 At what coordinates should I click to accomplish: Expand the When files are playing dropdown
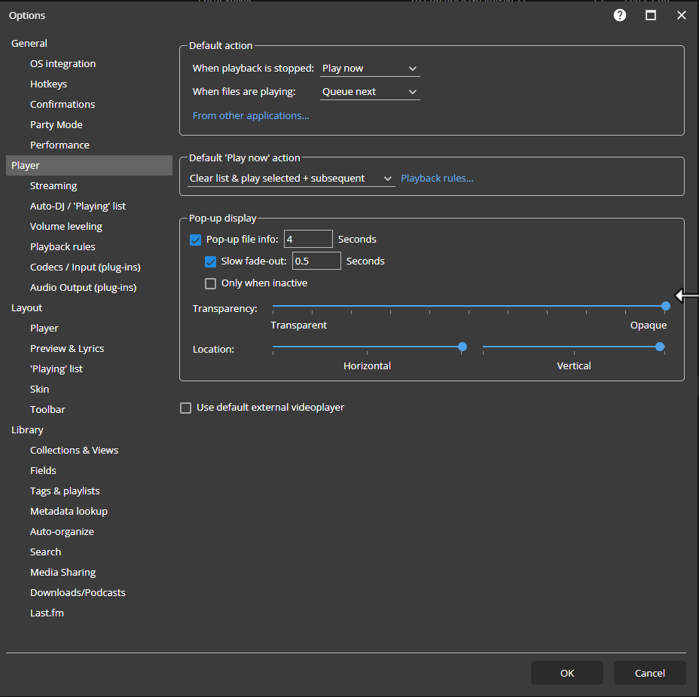(x=369, y=92)
